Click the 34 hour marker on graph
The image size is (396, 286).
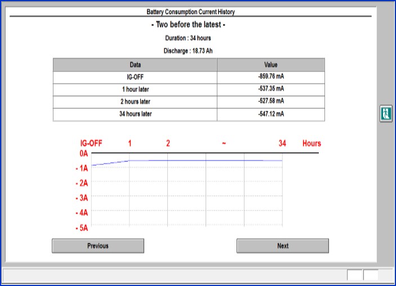[282, 144]
